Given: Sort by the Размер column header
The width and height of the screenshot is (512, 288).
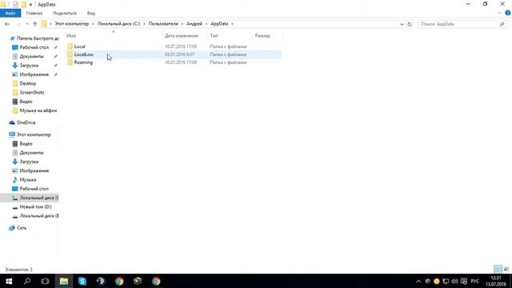Looking at the screenshot, I should point(262,36).
